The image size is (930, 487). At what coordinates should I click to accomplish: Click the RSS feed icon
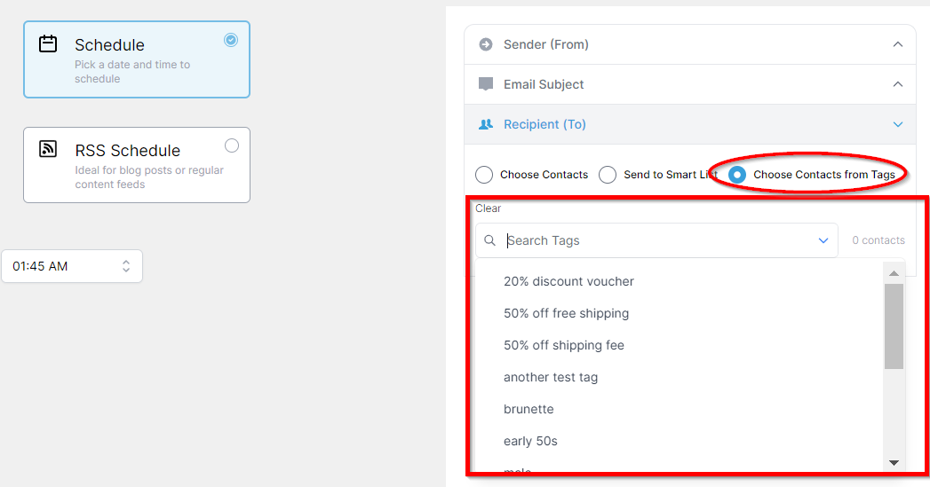(48, 149)
